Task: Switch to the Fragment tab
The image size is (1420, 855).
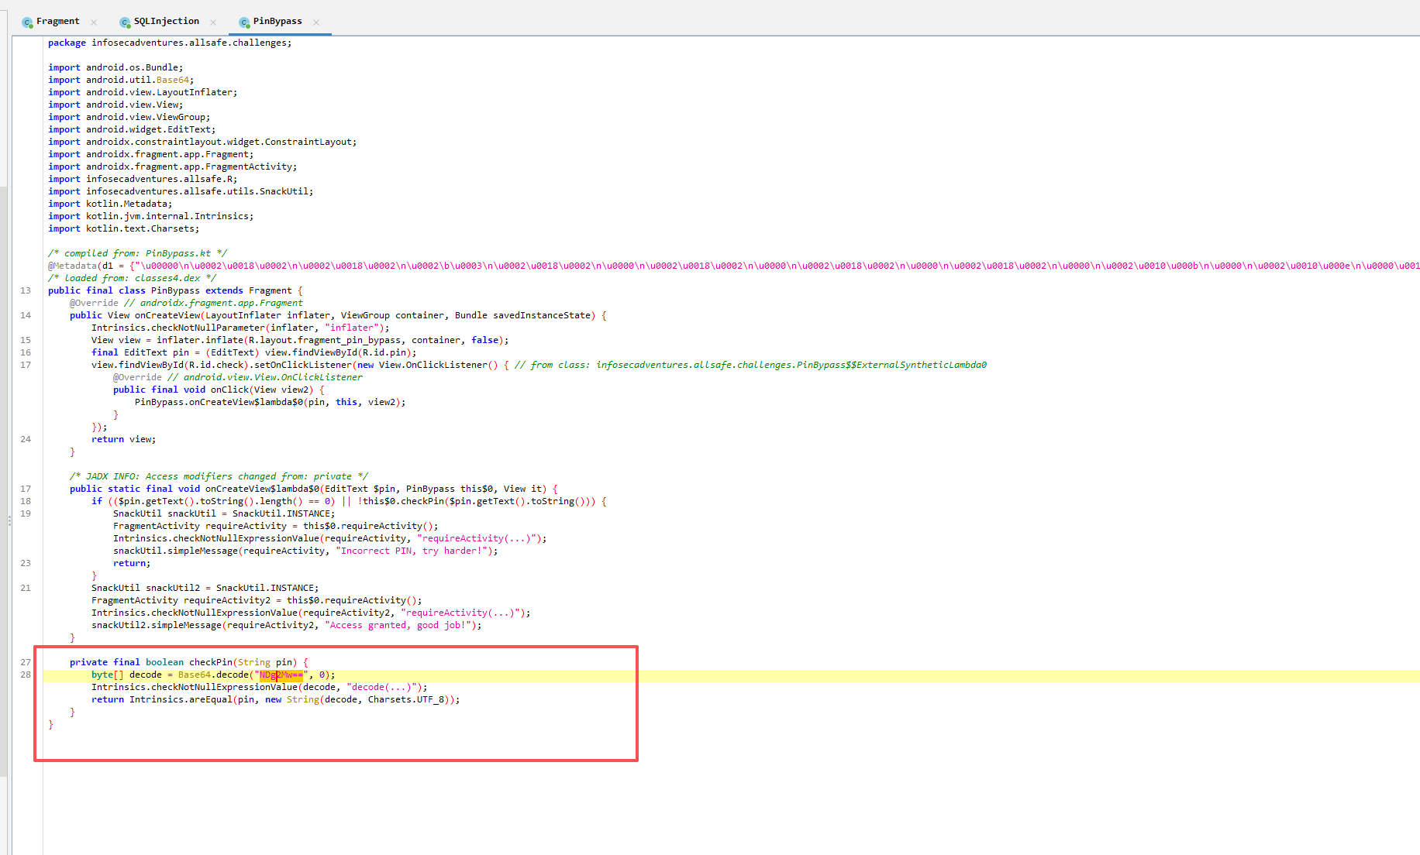Action: 57,22
